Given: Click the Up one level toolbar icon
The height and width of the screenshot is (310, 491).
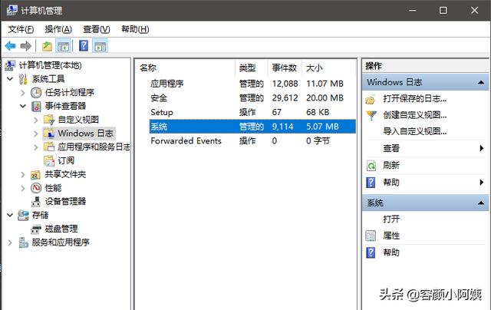Looking at the screenshot, I should tap(48, 46).
